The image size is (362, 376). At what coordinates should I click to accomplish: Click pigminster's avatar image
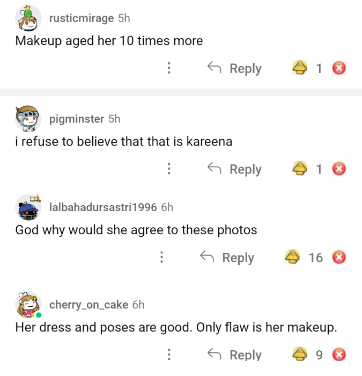click(28, 119)
